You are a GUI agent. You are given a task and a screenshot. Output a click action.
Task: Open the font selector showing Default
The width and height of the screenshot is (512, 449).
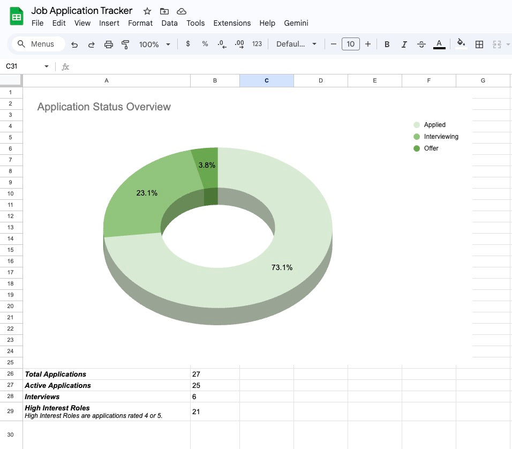click(x=296, y=44)
